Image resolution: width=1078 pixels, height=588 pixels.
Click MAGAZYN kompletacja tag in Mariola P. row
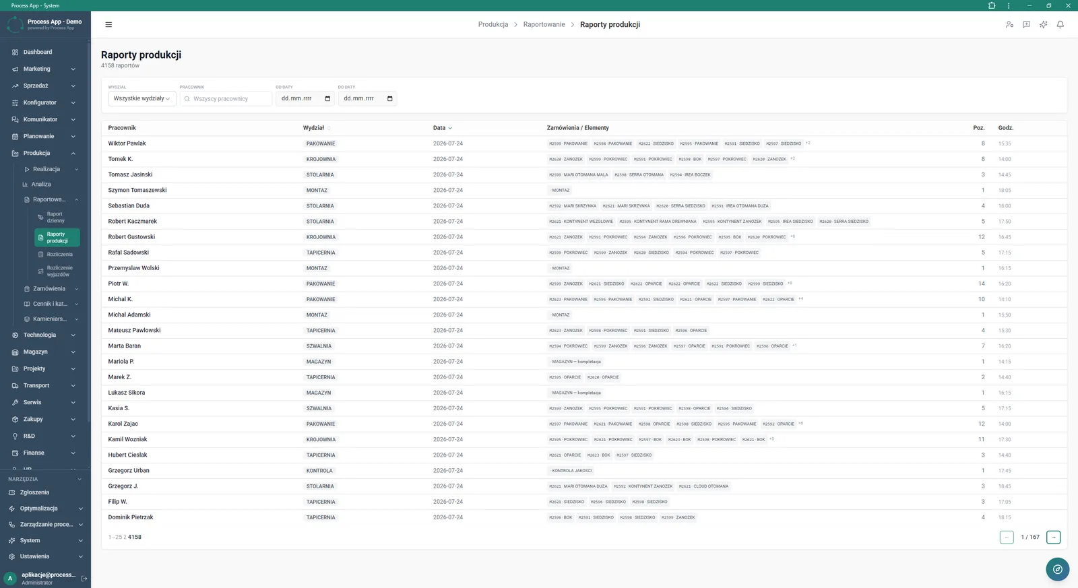coord(576,362)
